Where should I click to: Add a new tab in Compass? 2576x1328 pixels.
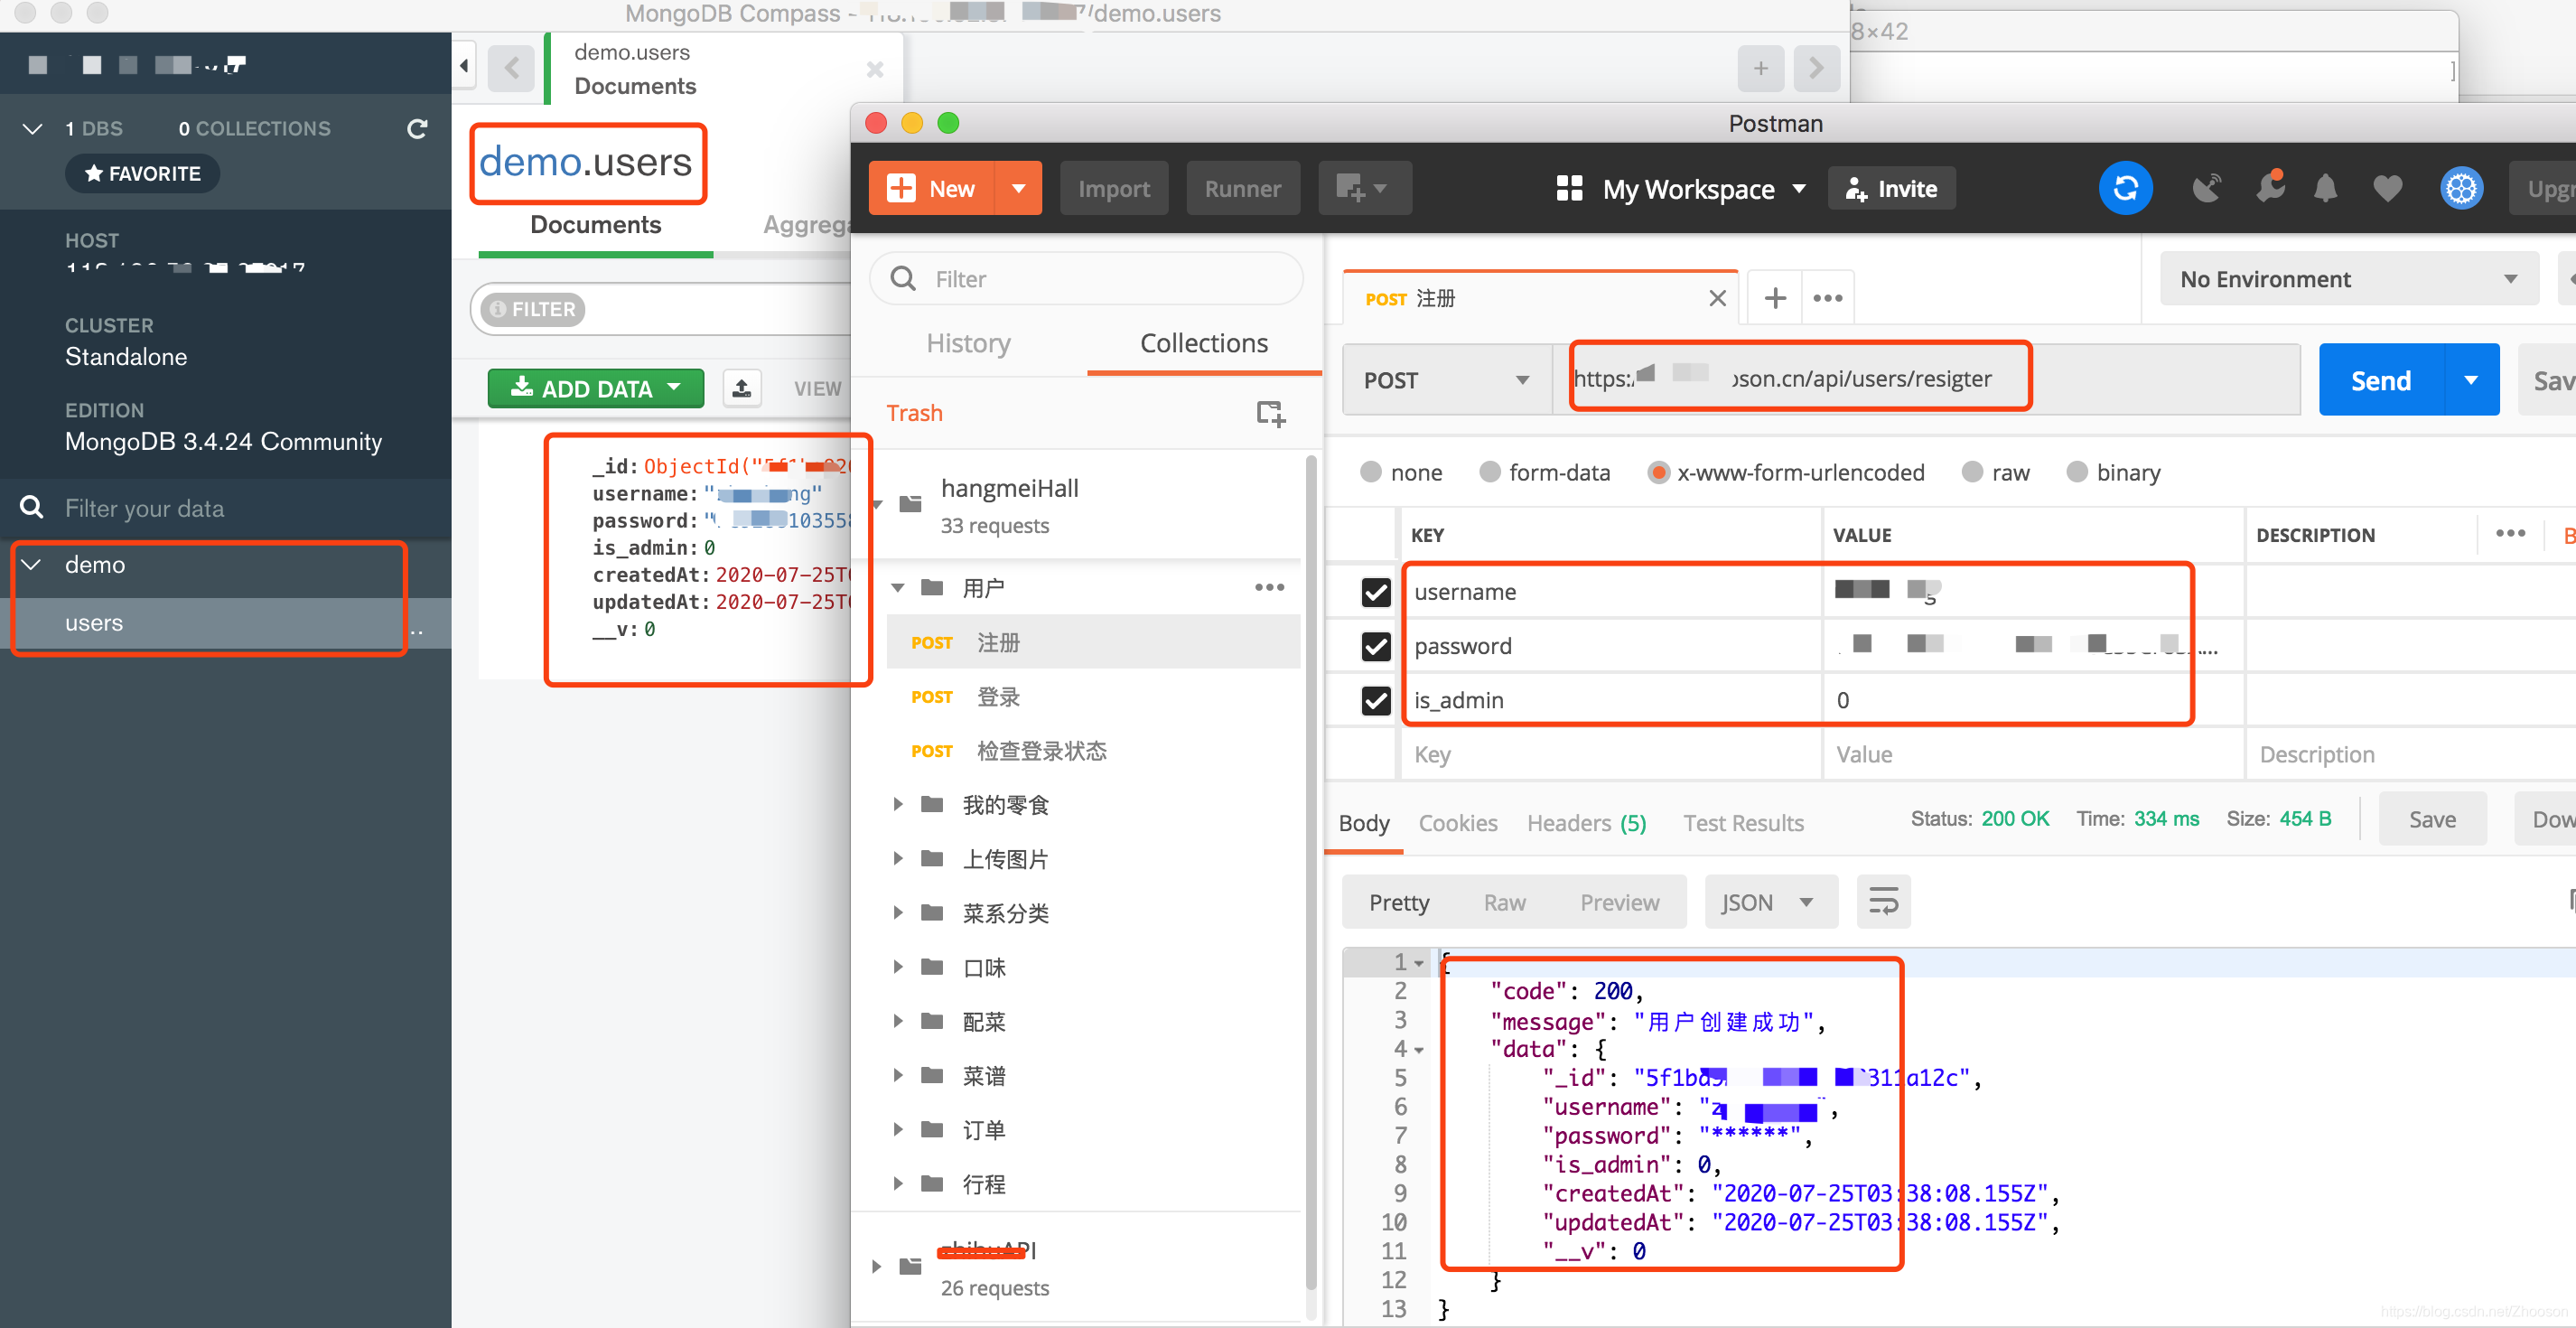click(1760, 68)
